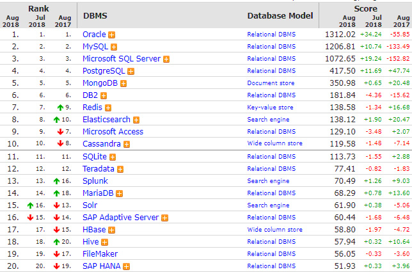Open the Teradata link
This screenshot has width=412, height=272.
99,169
